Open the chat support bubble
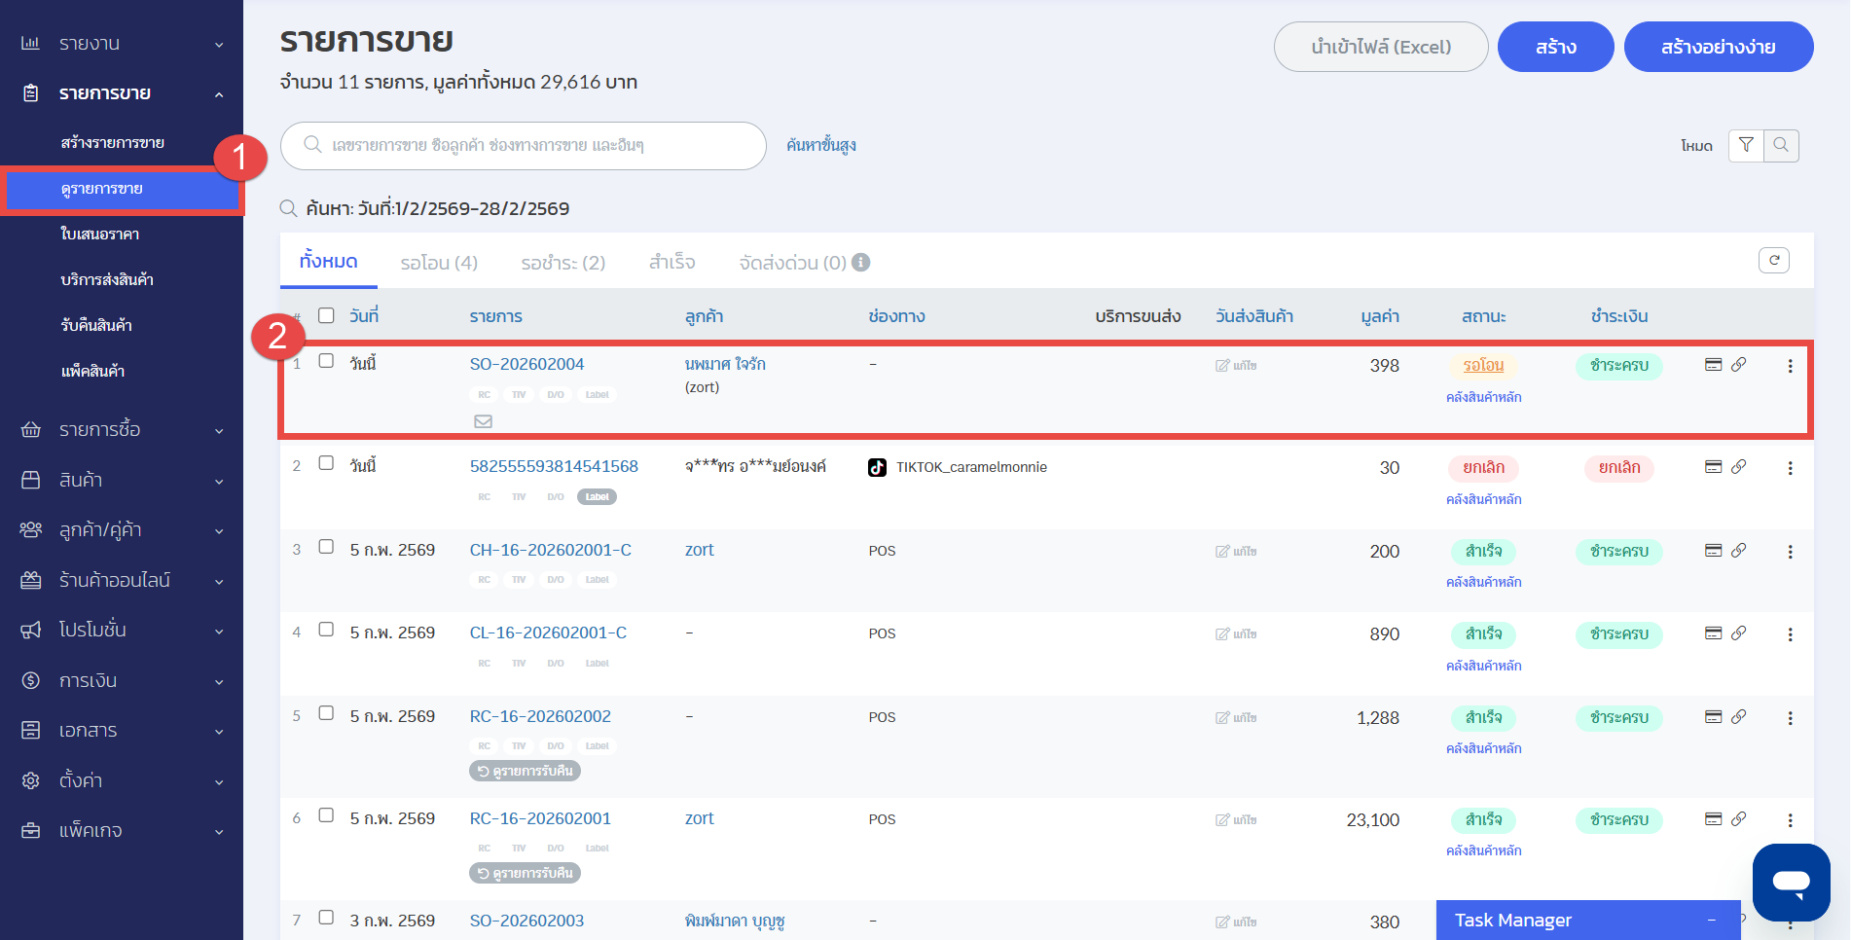Image resolution: width=1851 pixels, height=940 pixels. point(1791,882)
